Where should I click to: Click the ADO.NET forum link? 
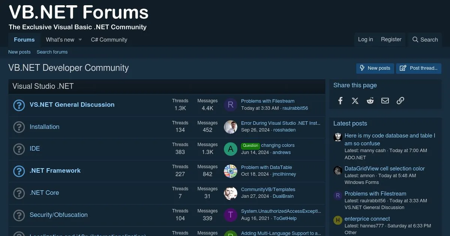(x=355, y=158)
